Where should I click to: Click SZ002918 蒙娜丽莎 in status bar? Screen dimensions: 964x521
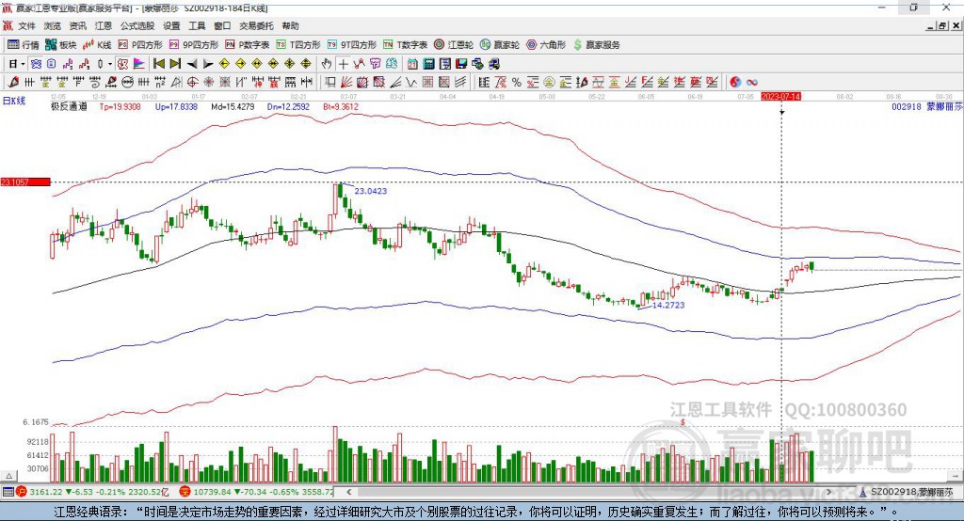[x=912, y=492]
